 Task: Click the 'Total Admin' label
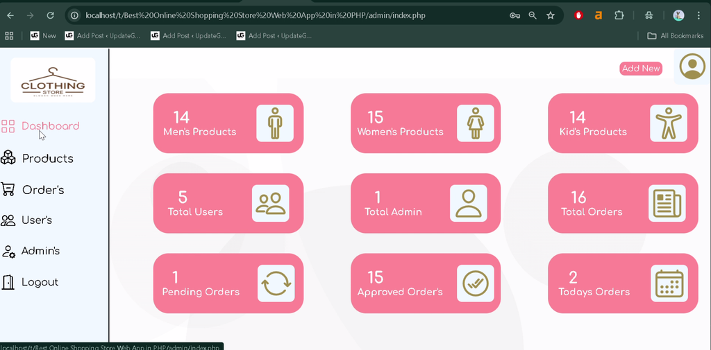[393, 212]
